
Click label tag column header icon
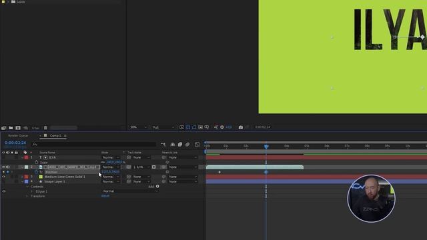[x=25, y=153]
